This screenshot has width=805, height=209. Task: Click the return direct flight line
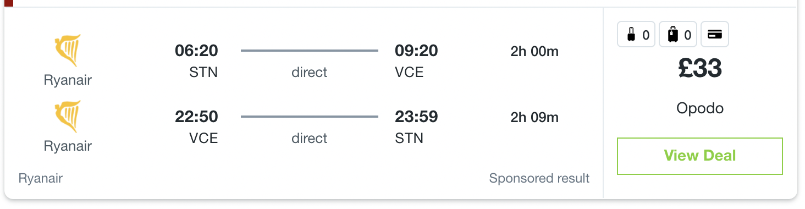click(310, 117)
